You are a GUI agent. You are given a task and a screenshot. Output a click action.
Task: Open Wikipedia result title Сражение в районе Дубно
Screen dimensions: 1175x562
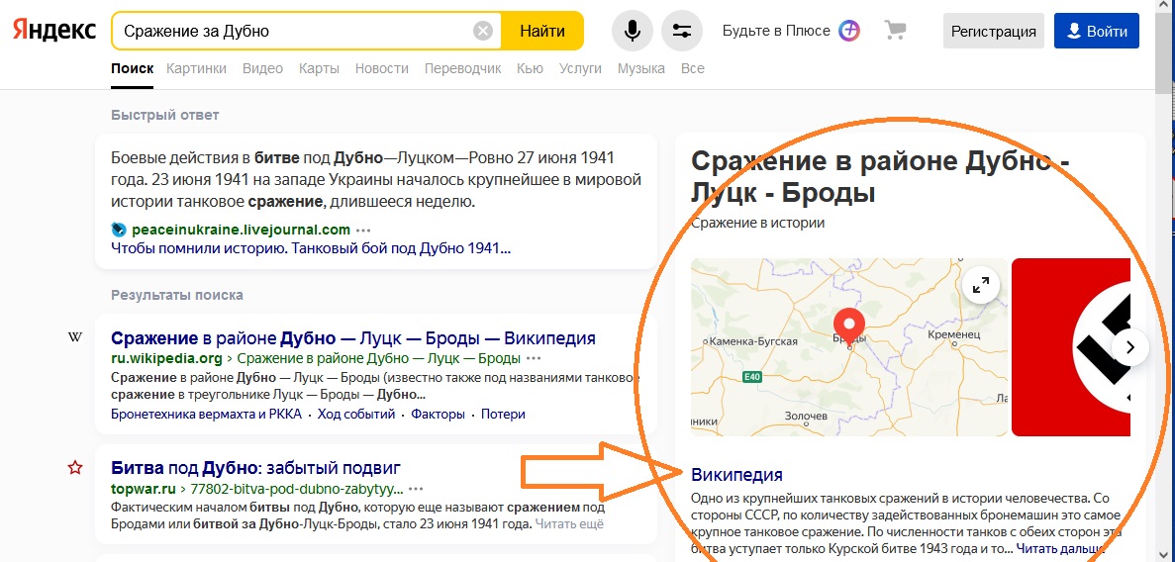353,337
